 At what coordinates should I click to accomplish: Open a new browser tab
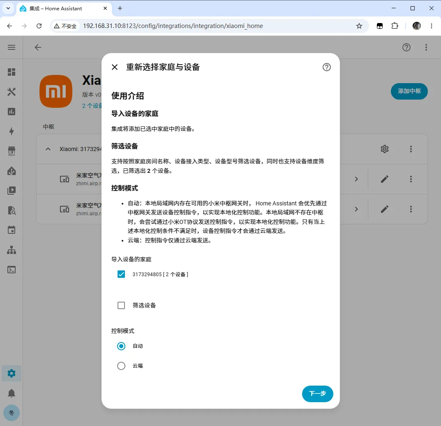[x=120, y=8]
